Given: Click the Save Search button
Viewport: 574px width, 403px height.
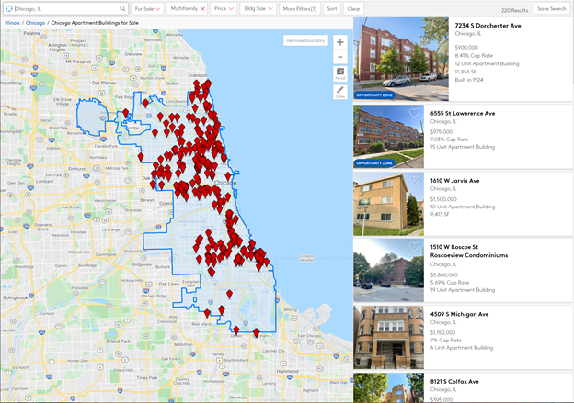Looking at the screenshot, I should 552,8.
